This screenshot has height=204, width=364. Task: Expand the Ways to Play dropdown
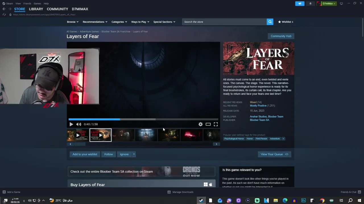[140, 22]
